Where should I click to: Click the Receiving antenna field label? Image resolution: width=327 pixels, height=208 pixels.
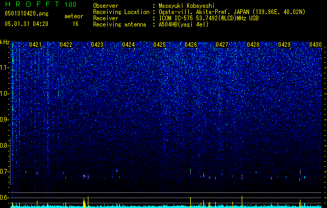click(x=120, y=24)
